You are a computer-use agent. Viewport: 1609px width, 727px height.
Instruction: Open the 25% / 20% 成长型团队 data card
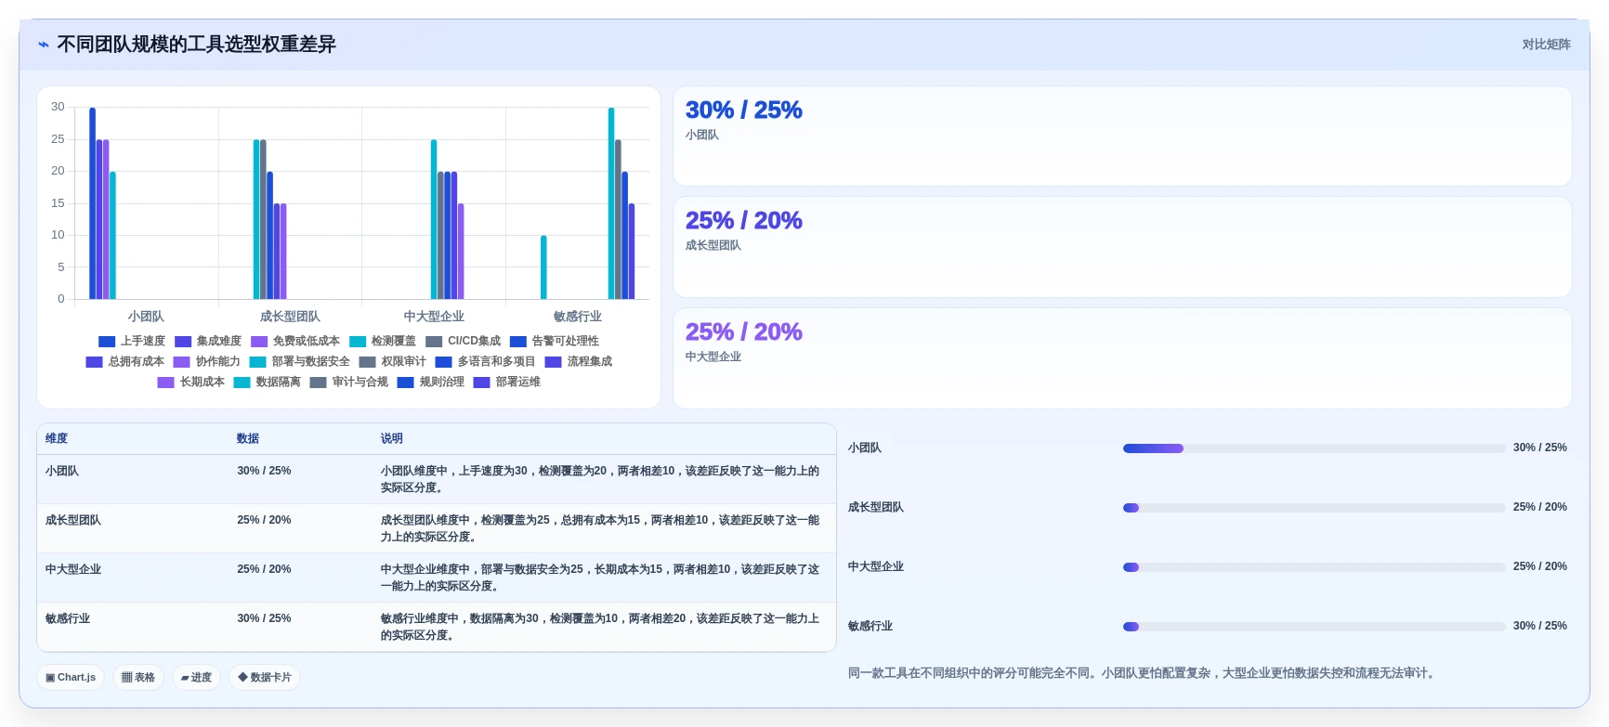point(1122,247)
